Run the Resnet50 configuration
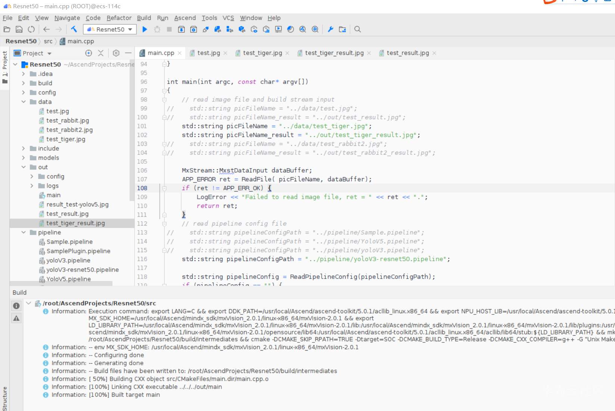The width and height of the screenshot is (615, 411). click(x=145, y=29)
